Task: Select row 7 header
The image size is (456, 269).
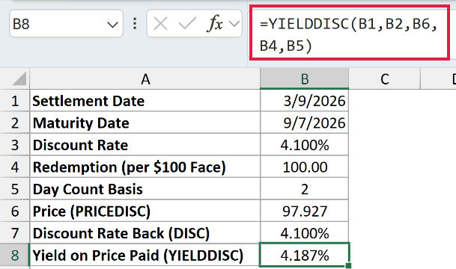Action: [x=15, y=233]
